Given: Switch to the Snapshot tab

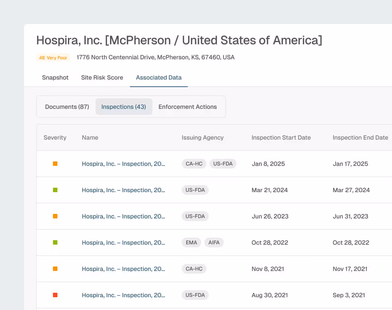Looking at the screenshot, I should point(55,78).
